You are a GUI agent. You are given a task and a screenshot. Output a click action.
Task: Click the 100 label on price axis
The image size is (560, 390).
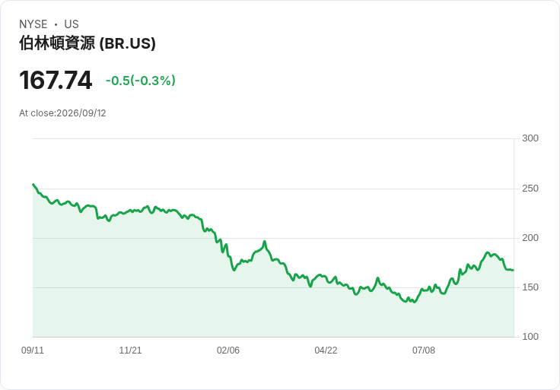530,337
